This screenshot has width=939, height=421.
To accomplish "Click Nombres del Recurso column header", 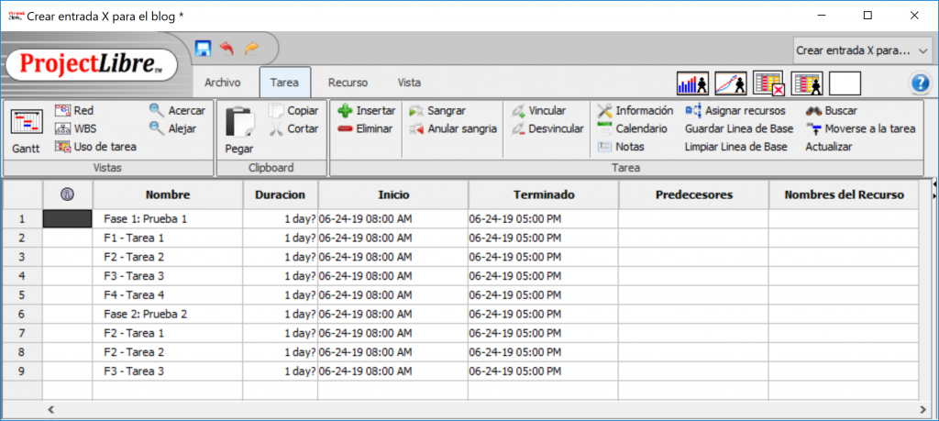I will click(x=844, y=194).
